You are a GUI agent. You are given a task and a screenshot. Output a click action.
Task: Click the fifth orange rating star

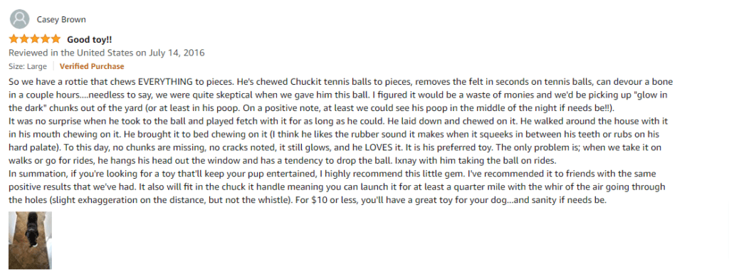pyautogui.click(x=56, y=38)
